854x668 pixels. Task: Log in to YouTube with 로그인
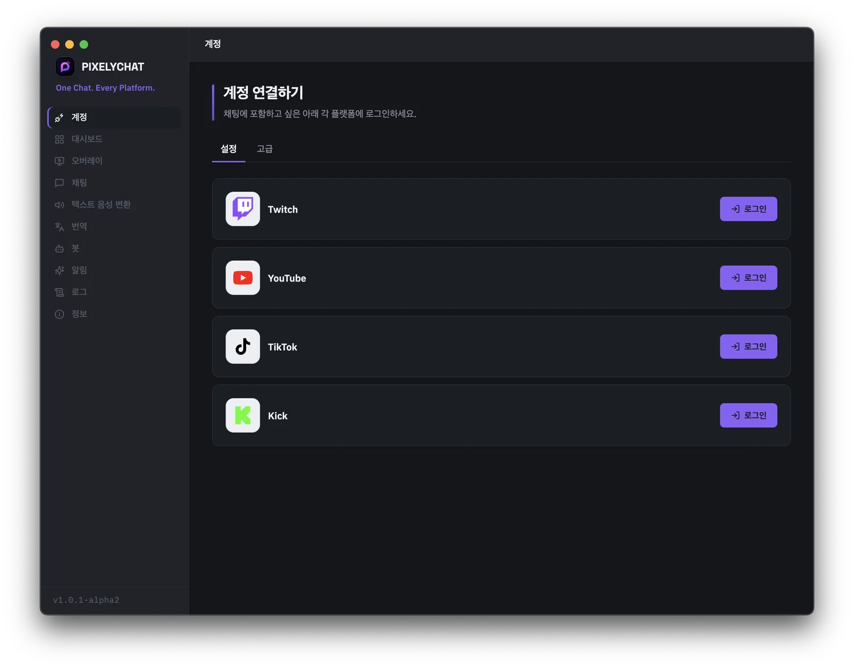[748, 278]
